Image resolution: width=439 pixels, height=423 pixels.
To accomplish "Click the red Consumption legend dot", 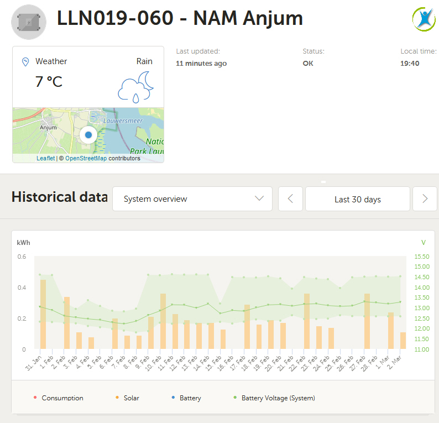I will pyautogui.click(x=35, y=398).
